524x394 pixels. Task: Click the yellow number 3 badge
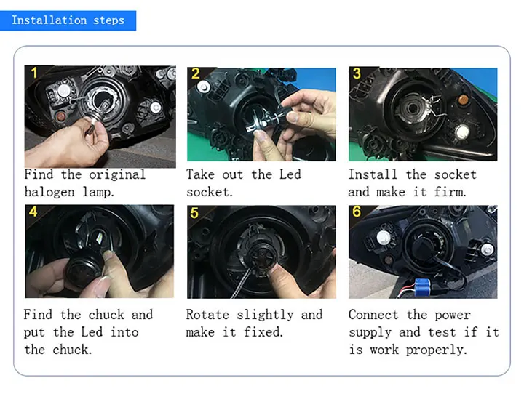point(357,73)
